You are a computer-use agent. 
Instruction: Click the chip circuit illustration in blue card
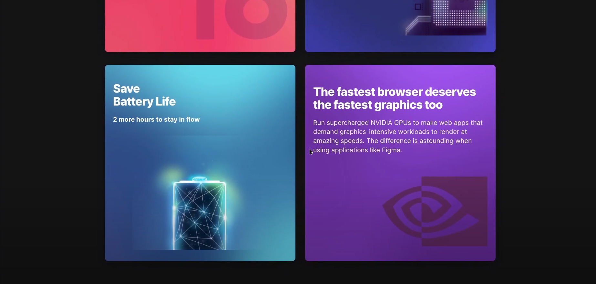(x=446, y=18)
